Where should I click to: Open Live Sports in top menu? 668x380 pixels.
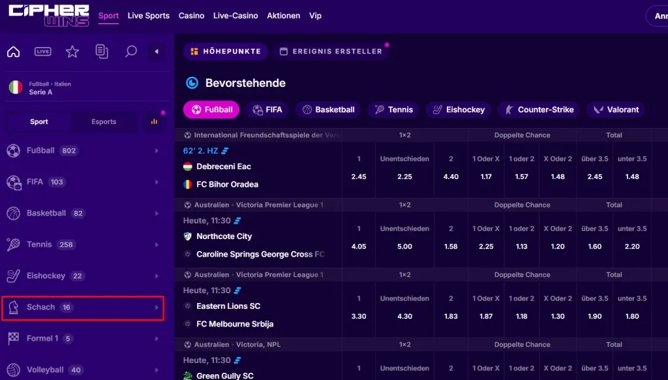[x=149, y=16]
